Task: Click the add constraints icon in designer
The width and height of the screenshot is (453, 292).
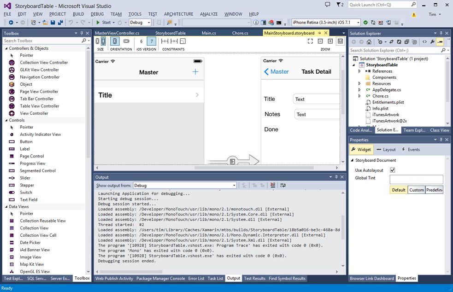Action: pyautogui.click(x=165, y=41)
